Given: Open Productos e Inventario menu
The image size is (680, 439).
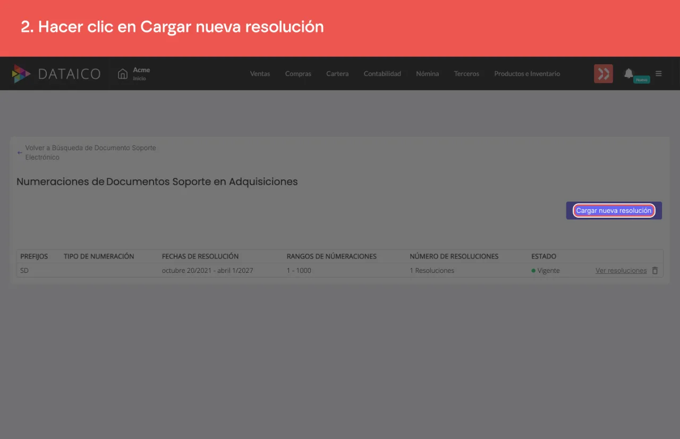Looking at the screenshot, I should 527,74.
